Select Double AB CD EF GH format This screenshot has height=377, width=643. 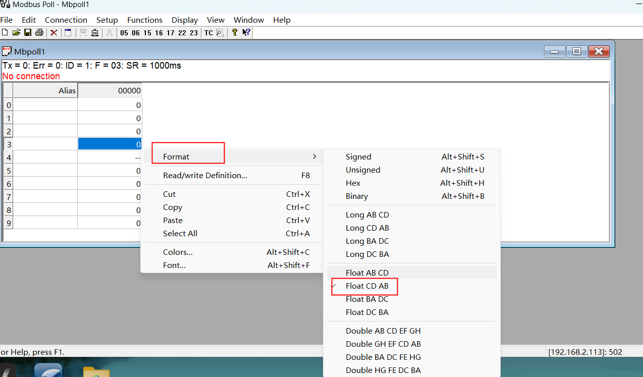[383, 331]
